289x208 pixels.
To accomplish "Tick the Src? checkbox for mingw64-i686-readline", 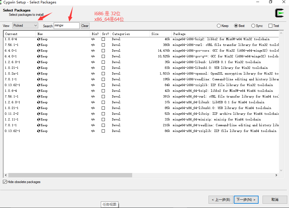I will 103,79.
